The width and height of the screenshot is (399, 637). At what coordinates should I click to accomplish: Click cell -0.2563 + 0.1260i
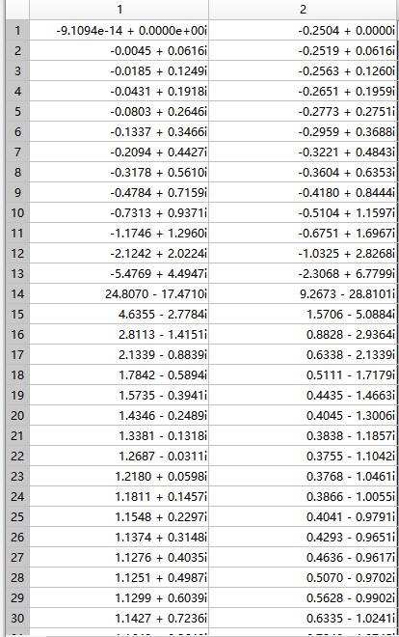click(303, 70)
